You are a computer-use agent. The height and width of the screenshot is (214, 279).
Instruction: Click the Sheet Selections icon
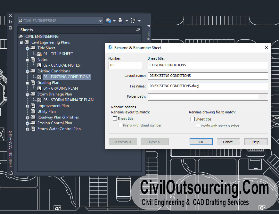click(x=133, y=21)
